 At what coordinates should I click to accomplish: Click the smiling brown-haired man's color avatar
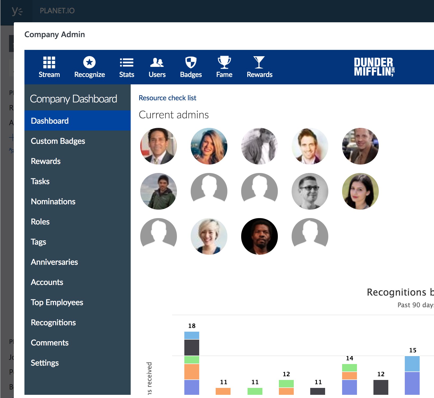(x=310, y=146)
